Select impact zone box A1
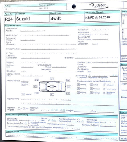The height and width of the screenshot is (142, 127). click(x=35, y=87)
